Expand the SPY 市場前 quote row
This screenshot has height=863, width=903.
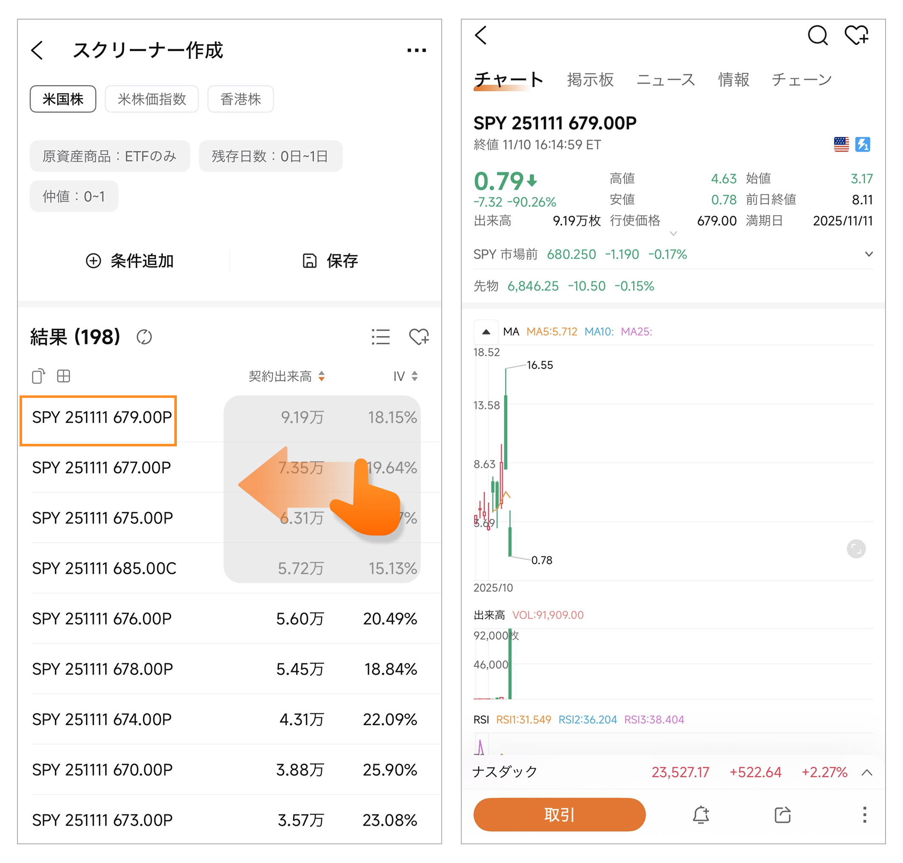[869, 254]
